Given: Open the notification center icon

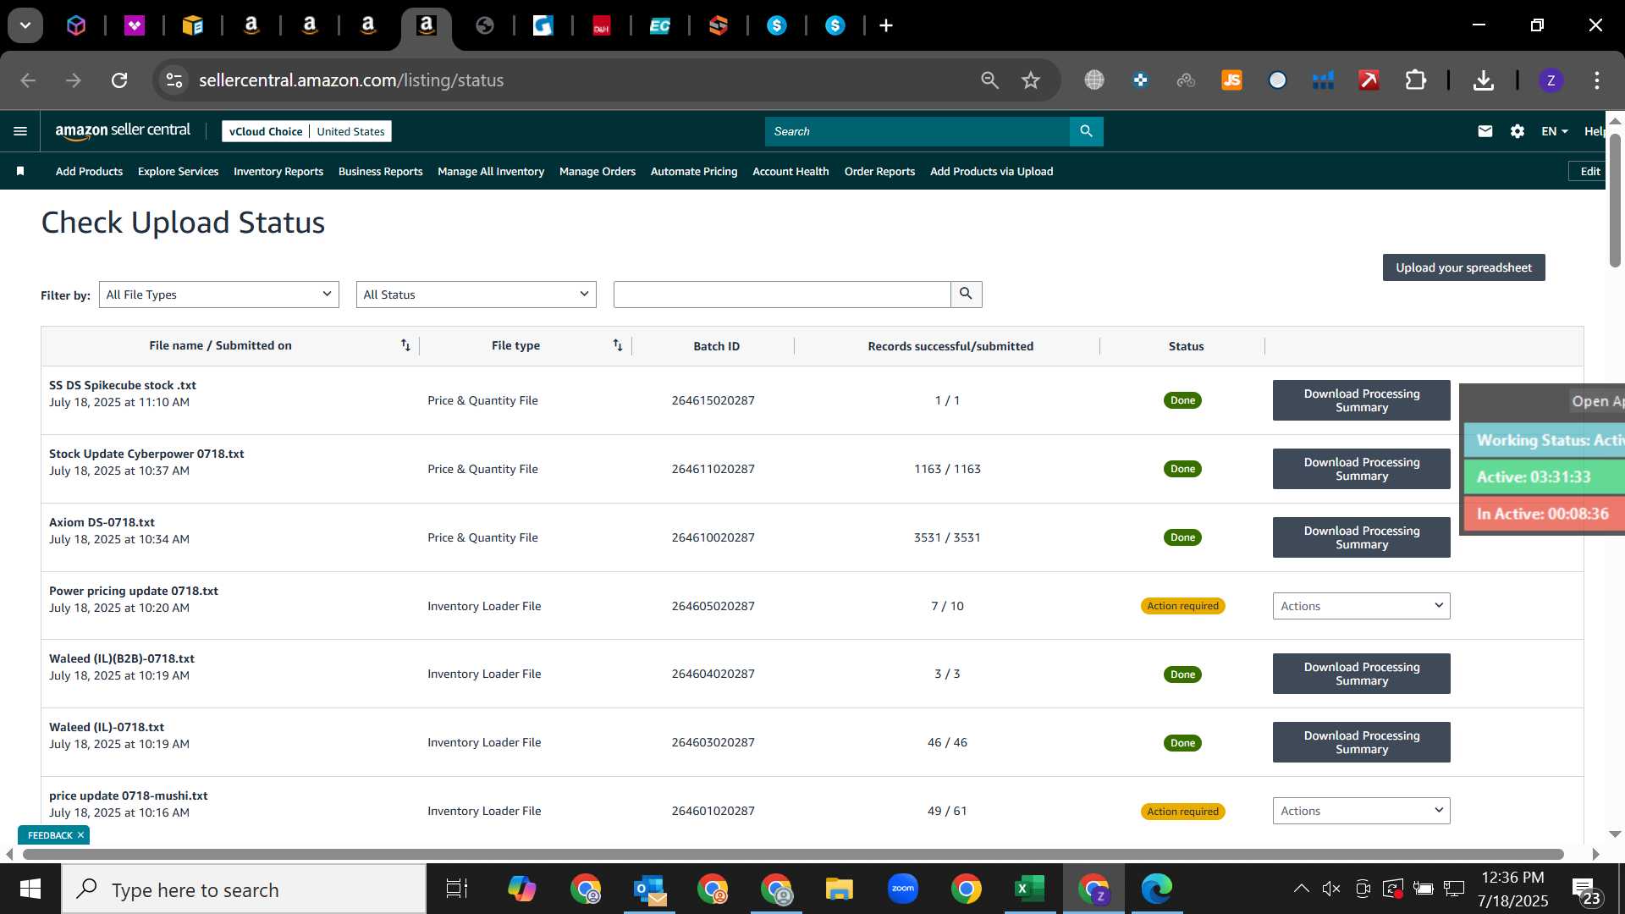Looking at the screenshot, I should (1584, 889).
